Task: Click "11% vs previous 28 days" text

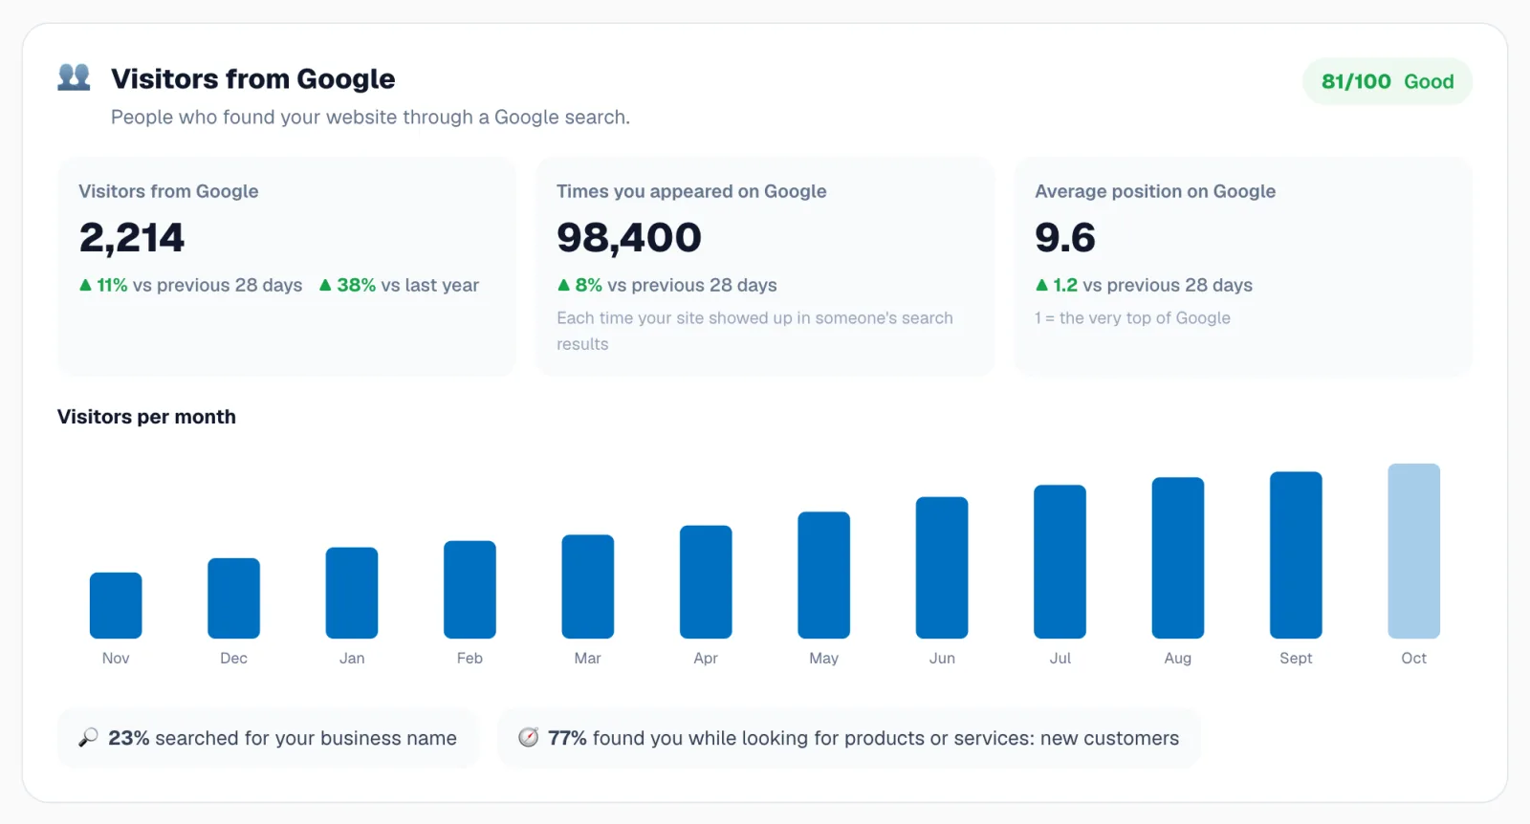Action: (199, 285)
